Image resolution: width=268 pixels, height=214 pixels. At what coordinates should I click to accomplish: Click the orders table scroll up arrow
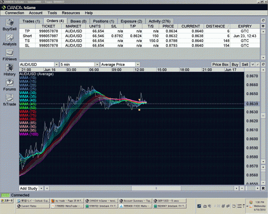(263, 32)
